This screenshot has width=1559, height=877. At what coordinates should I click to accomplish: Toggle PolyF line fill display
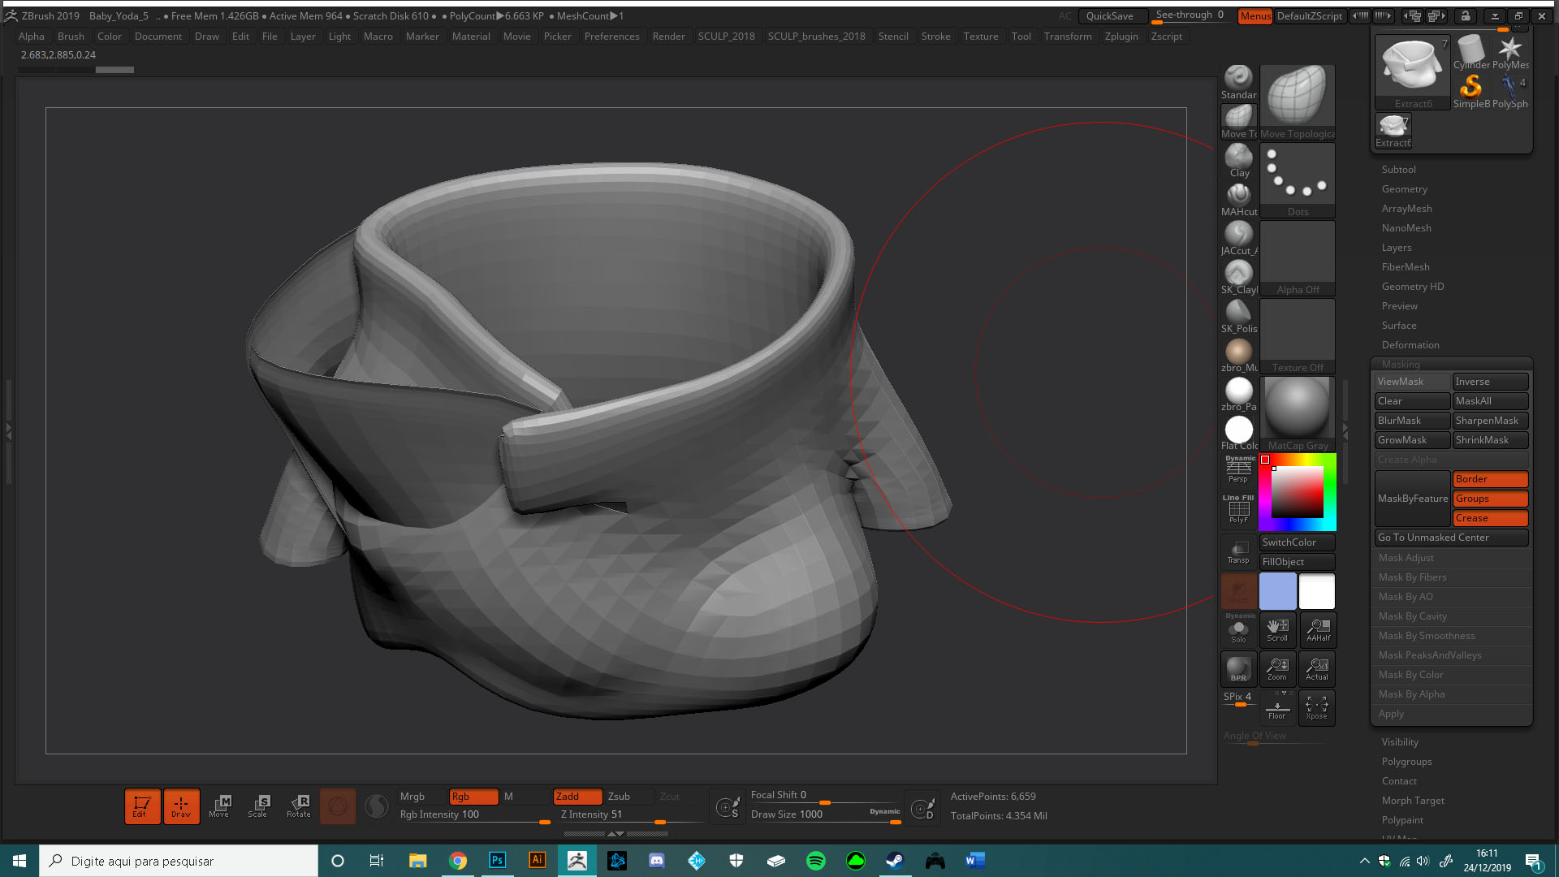[1238, 510]
